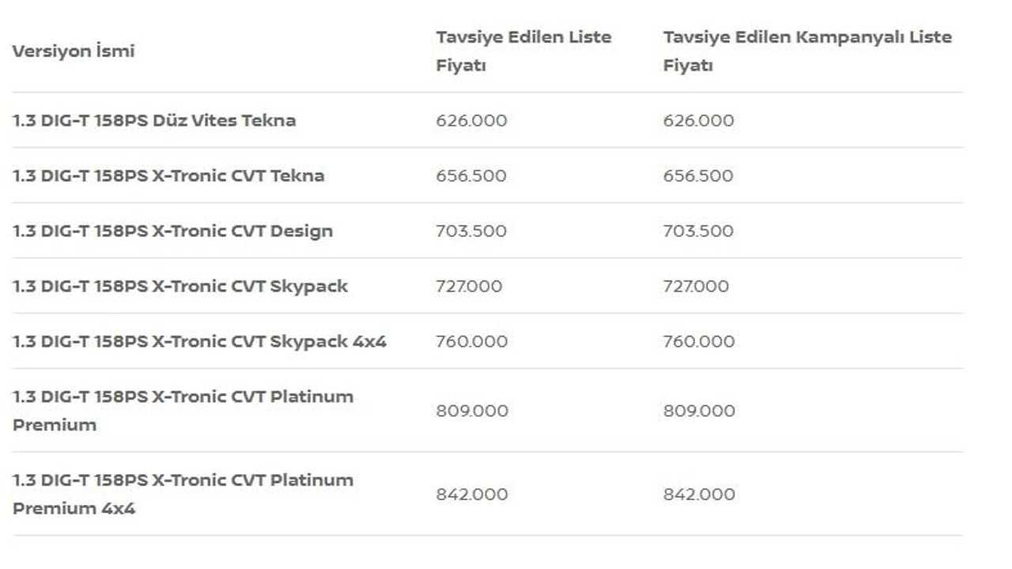Click the 656.500 campaign price value
1012x569 pixels.
click(698, 175)
